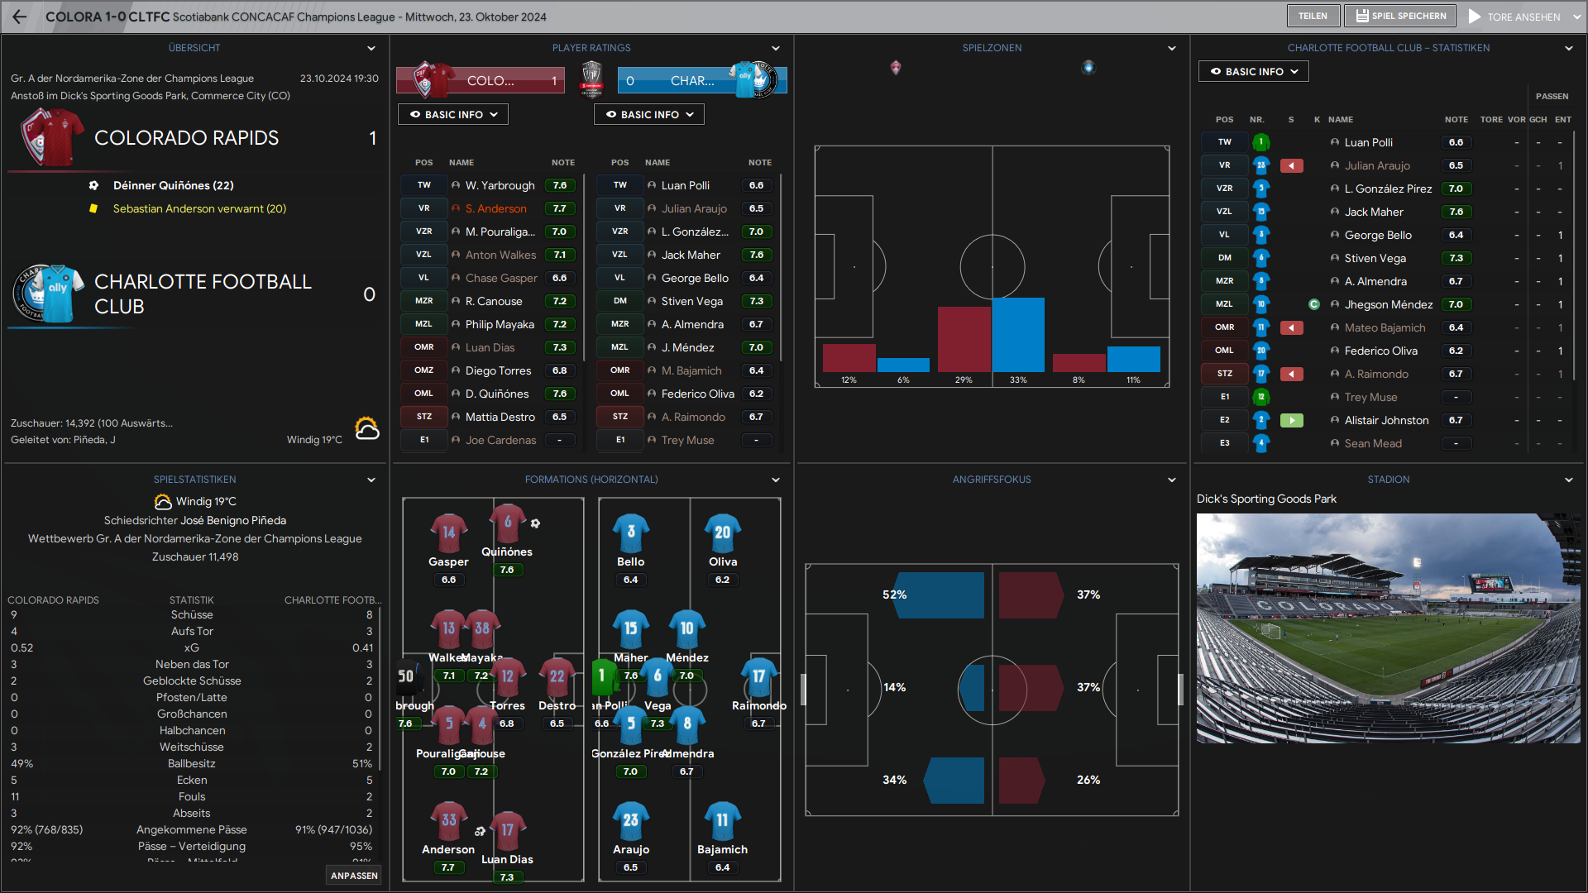Expand the Übersicht panel menu
Image resolution: width=1588 pixels, height=893 pixels.
tap(371, 49)
